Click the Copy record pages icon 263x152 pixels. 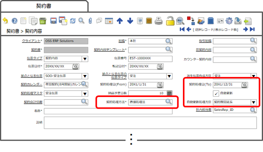[x=33, y=21]
